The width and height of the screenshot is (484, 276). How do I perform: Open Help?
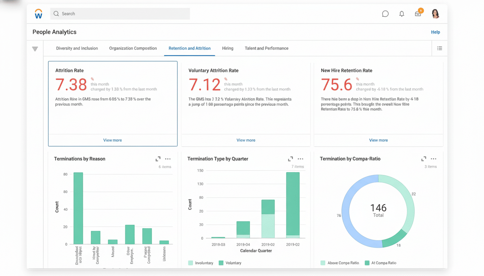[x=435, y=32]
